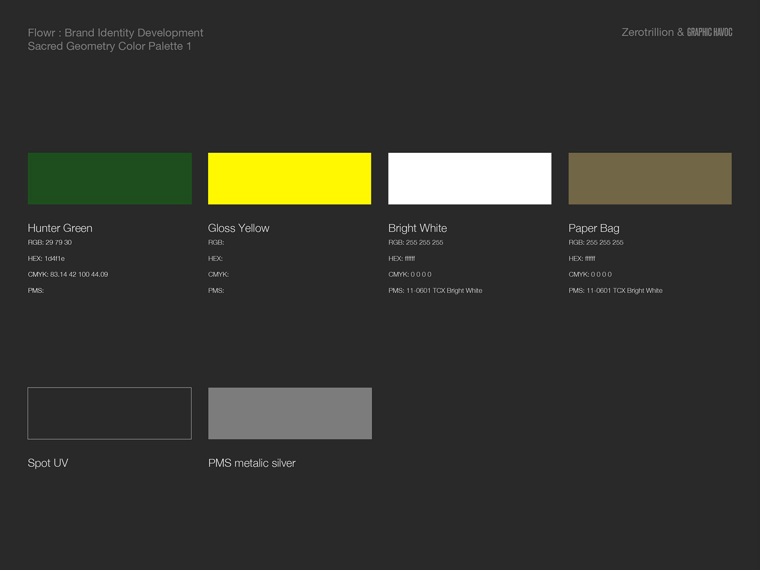Pick the metallic silver gray swatch
This screenshot has height=570, width=760.
click(290, 413)
